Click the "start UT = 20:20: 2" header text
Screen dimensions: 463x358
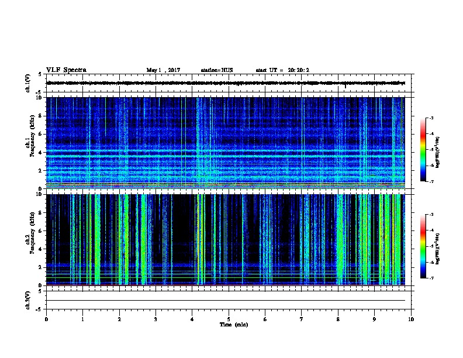pyautogui.click(x=282, y=70)
